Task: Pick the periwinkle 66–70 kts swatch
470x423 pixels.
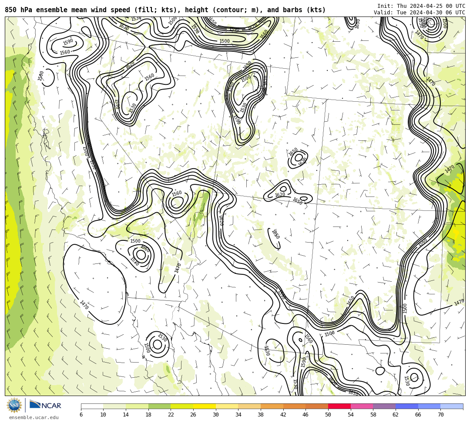Action: pyautogui.click(x=429, y=406)
